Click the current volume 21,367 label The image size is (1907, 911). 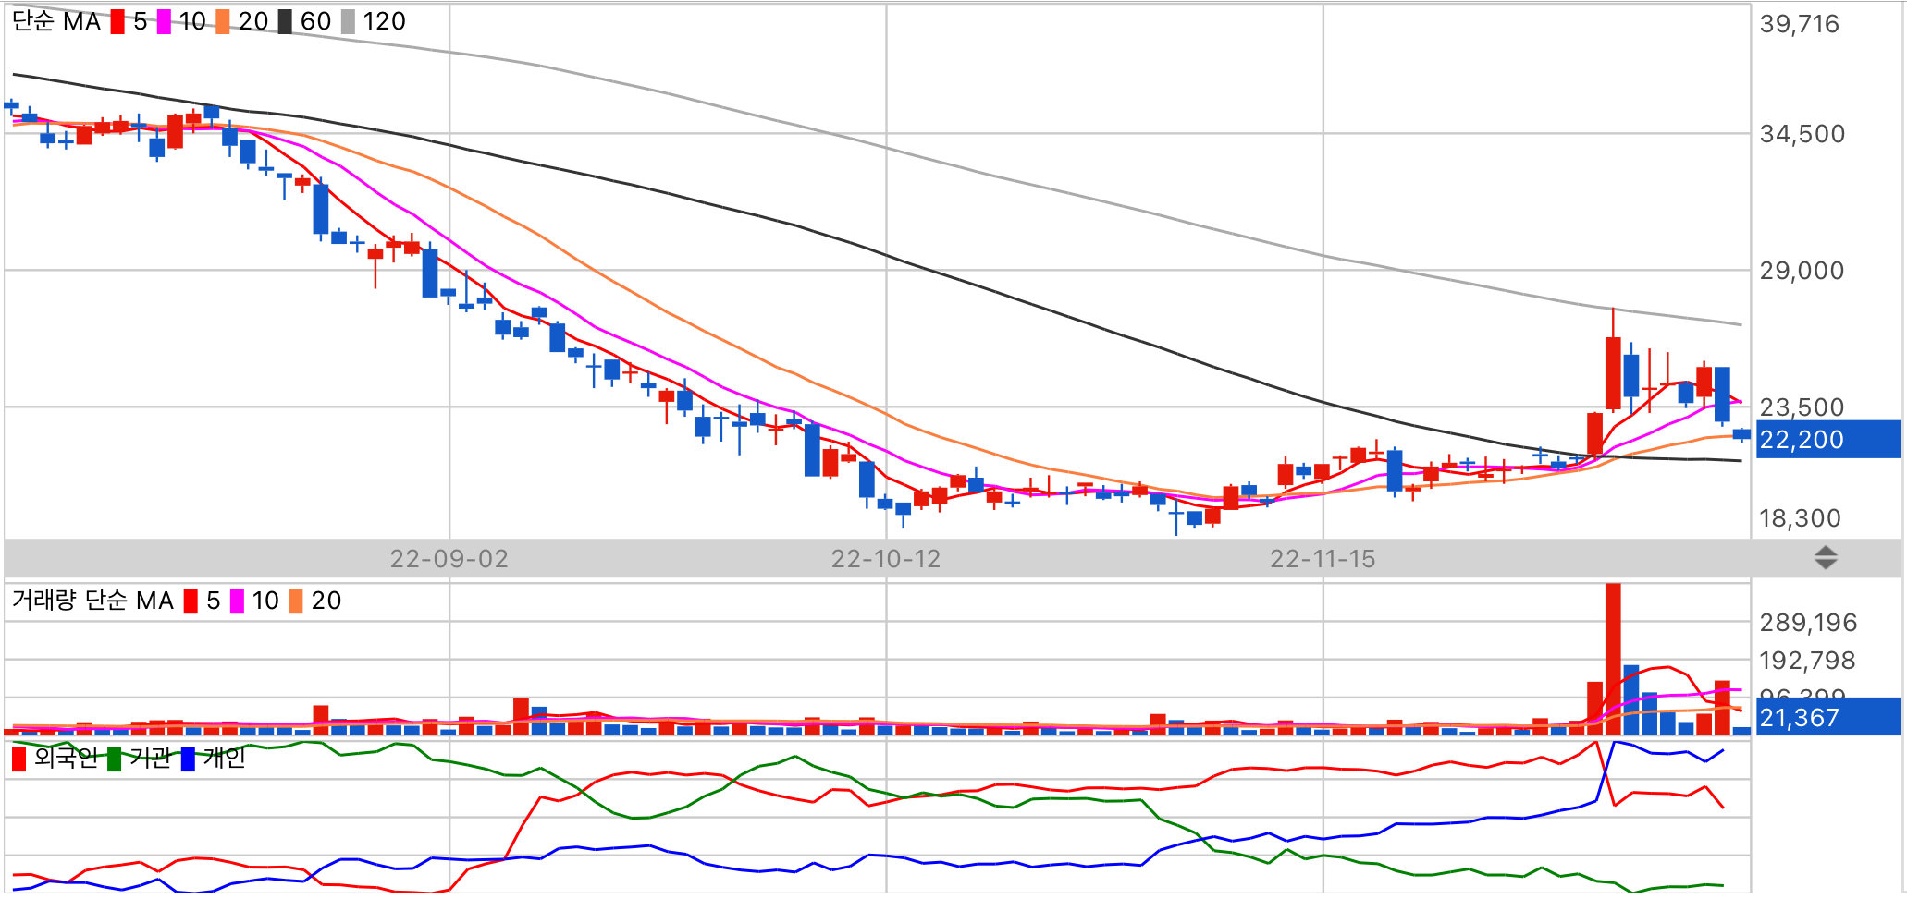1828,717
